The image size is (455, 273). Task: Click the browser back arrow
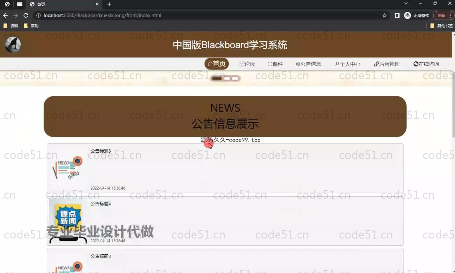pyautogui.click(x=5, y=15)
